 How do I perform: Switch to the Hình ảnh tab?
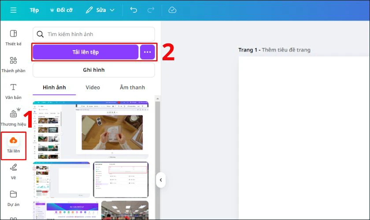tap(54, 88)
